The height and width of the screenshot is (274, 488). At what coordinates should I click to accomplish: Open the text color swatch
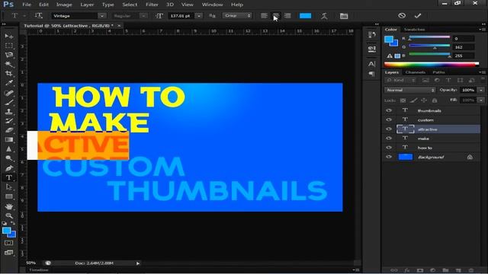pyautogui.click(x=305, y=15)
